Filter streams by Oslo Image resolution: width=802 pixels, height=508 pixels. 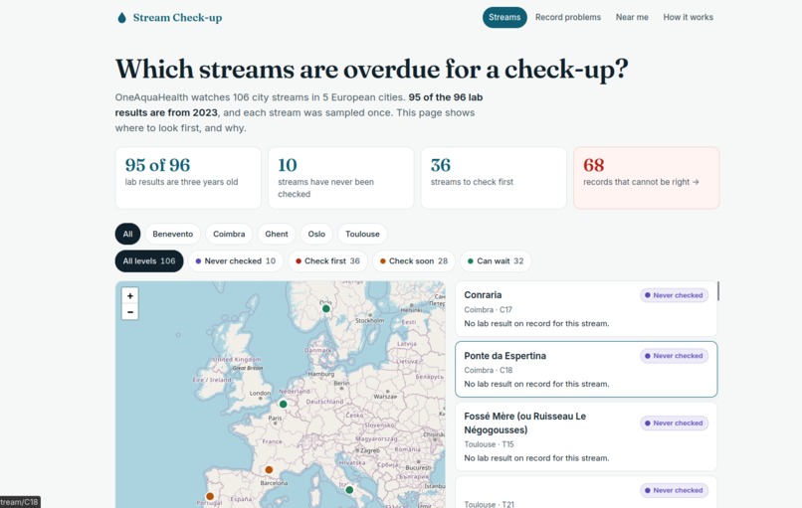[x=316, y=234]
